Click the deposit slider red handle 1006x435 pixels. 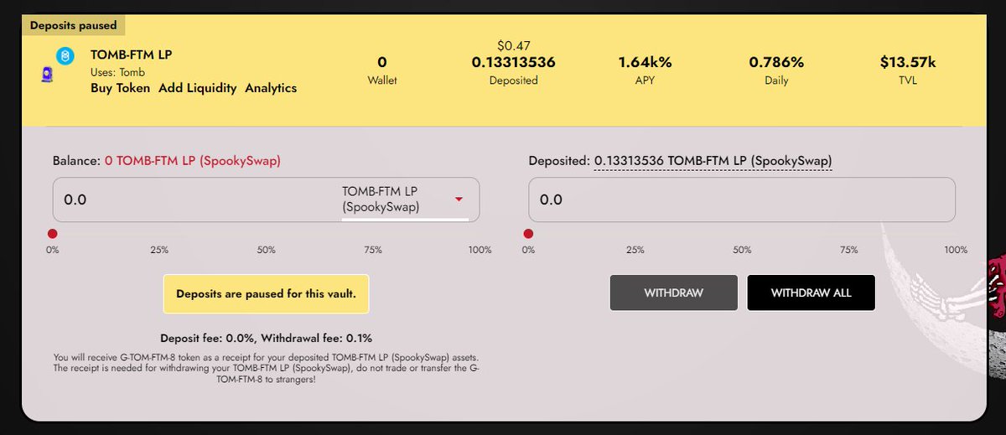click(x=52, y=234)
